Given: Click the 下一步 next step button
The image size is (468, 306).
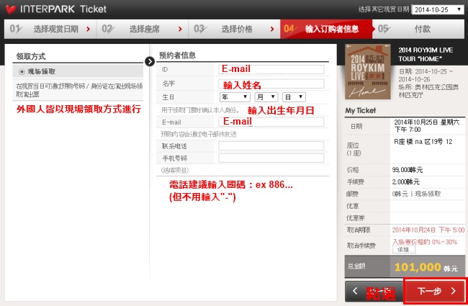Looking at the screenshot, I should (434, 291).
